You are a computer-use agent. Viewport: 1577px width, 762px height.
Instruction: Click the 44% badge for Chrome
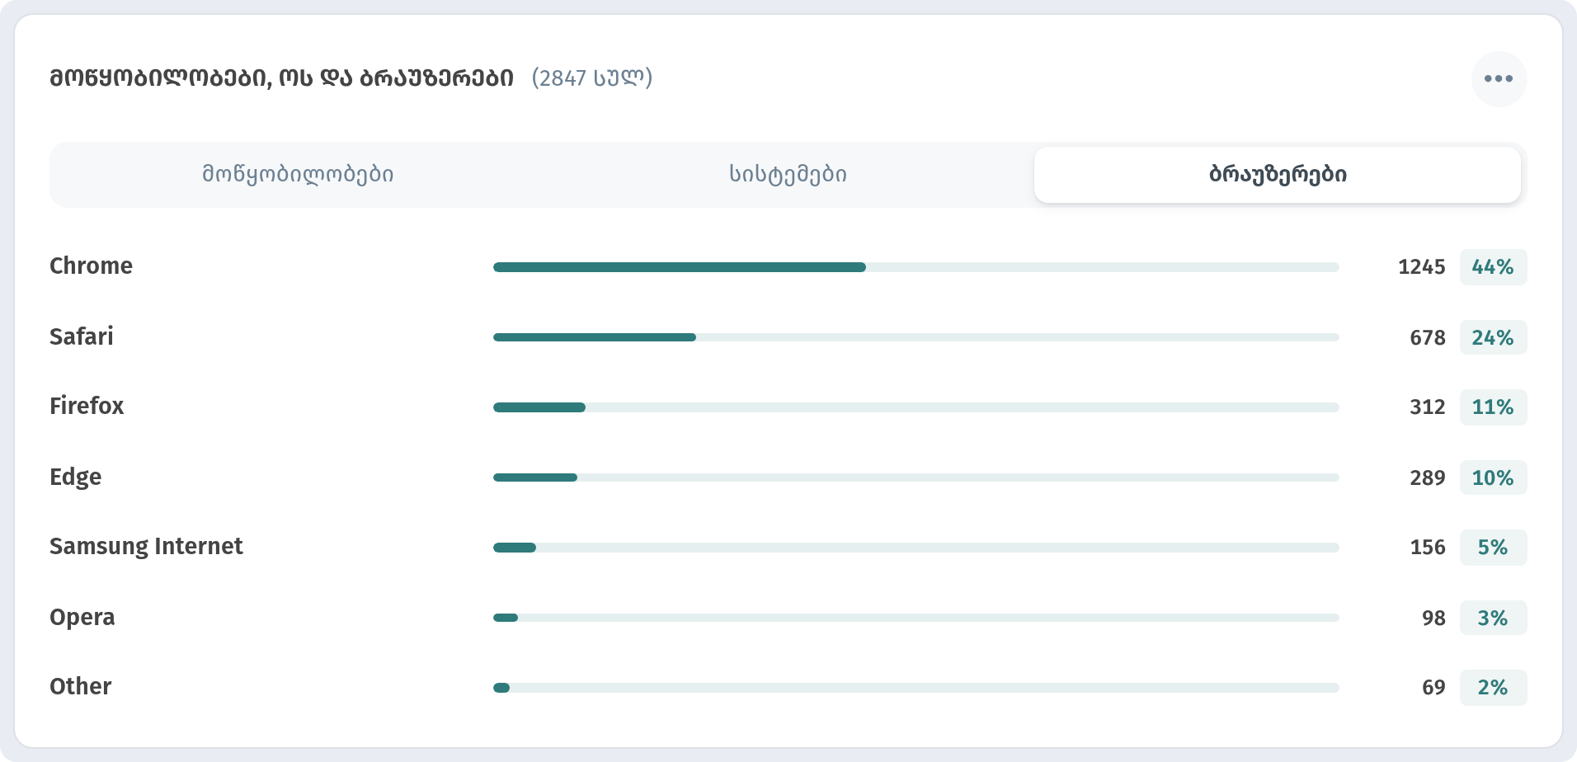coord(1493,267)
